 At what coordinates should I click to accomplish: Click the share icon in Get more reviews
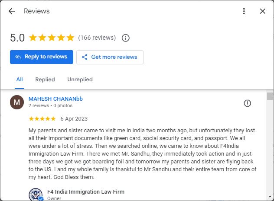coord(85,57)
